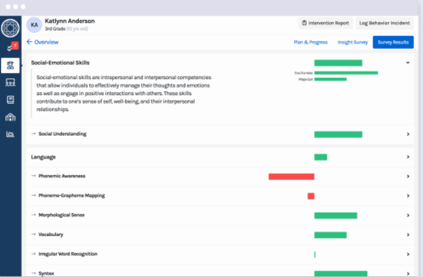423x277 pixels.
Task: Switch to the Plan & Progress tab
Action: [310, 42]
